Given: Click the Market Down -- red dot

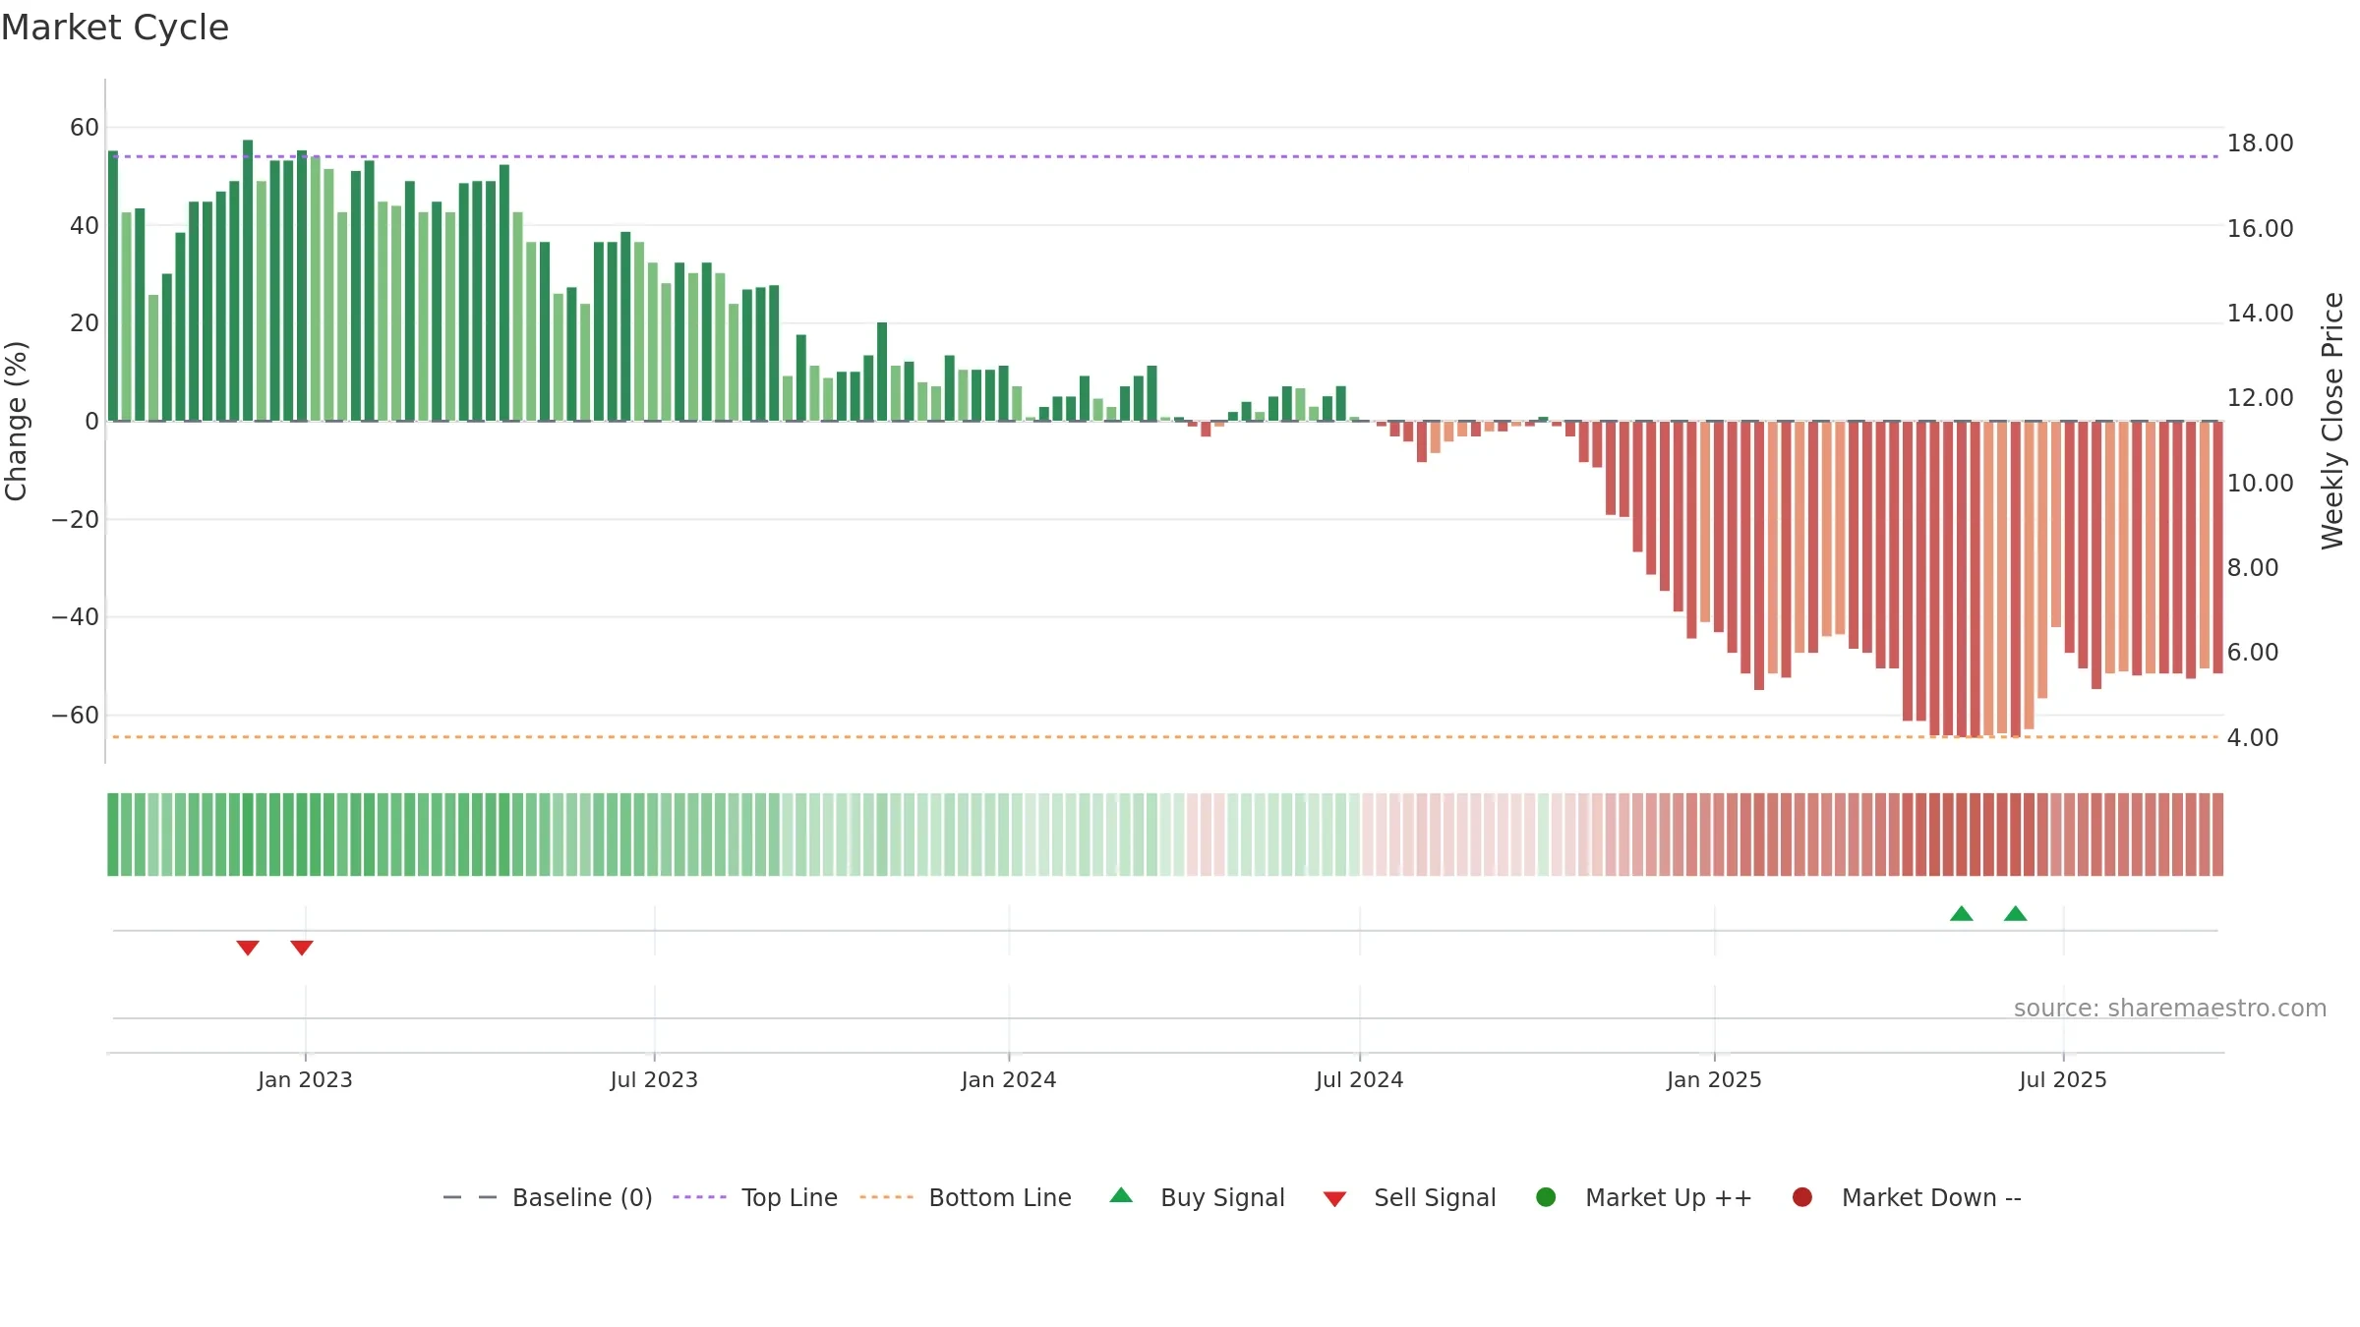Looking at the screenshot, I should pyautogui.click(x=1802, y=1197).
